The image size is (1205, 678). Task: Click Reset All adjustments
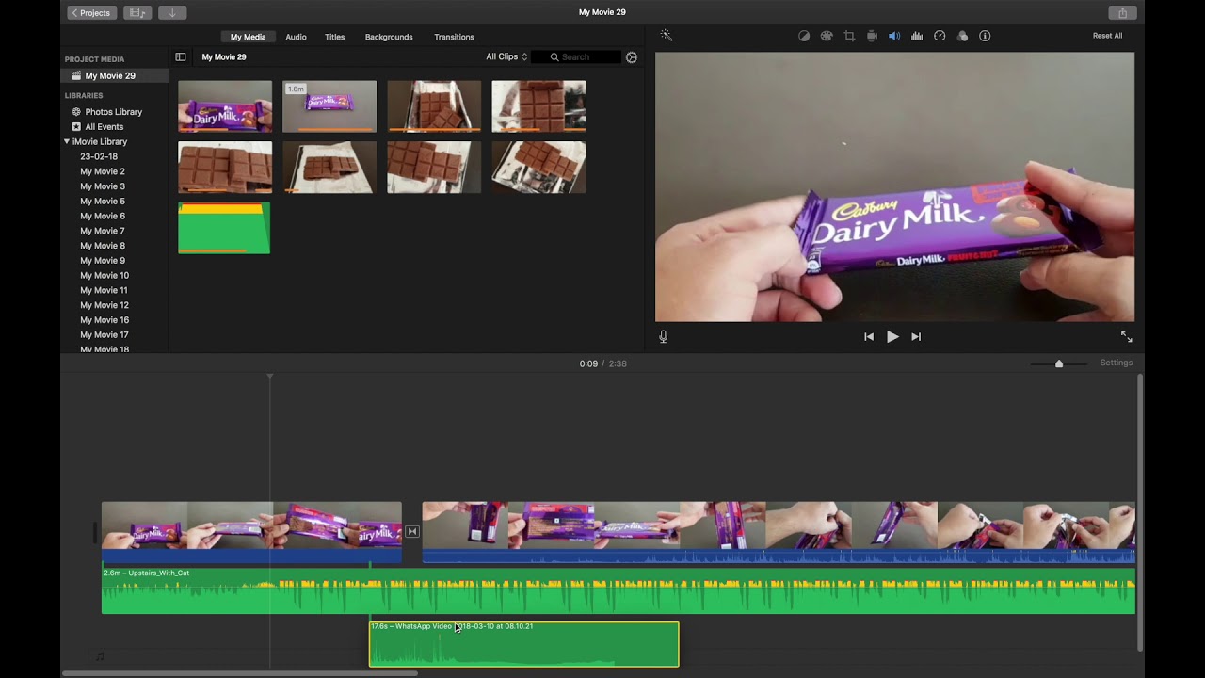point(1107,36)
